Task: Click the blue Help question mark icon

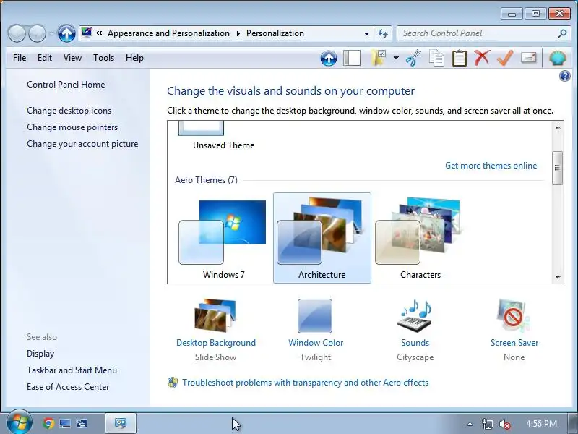Action: [565, 77]
